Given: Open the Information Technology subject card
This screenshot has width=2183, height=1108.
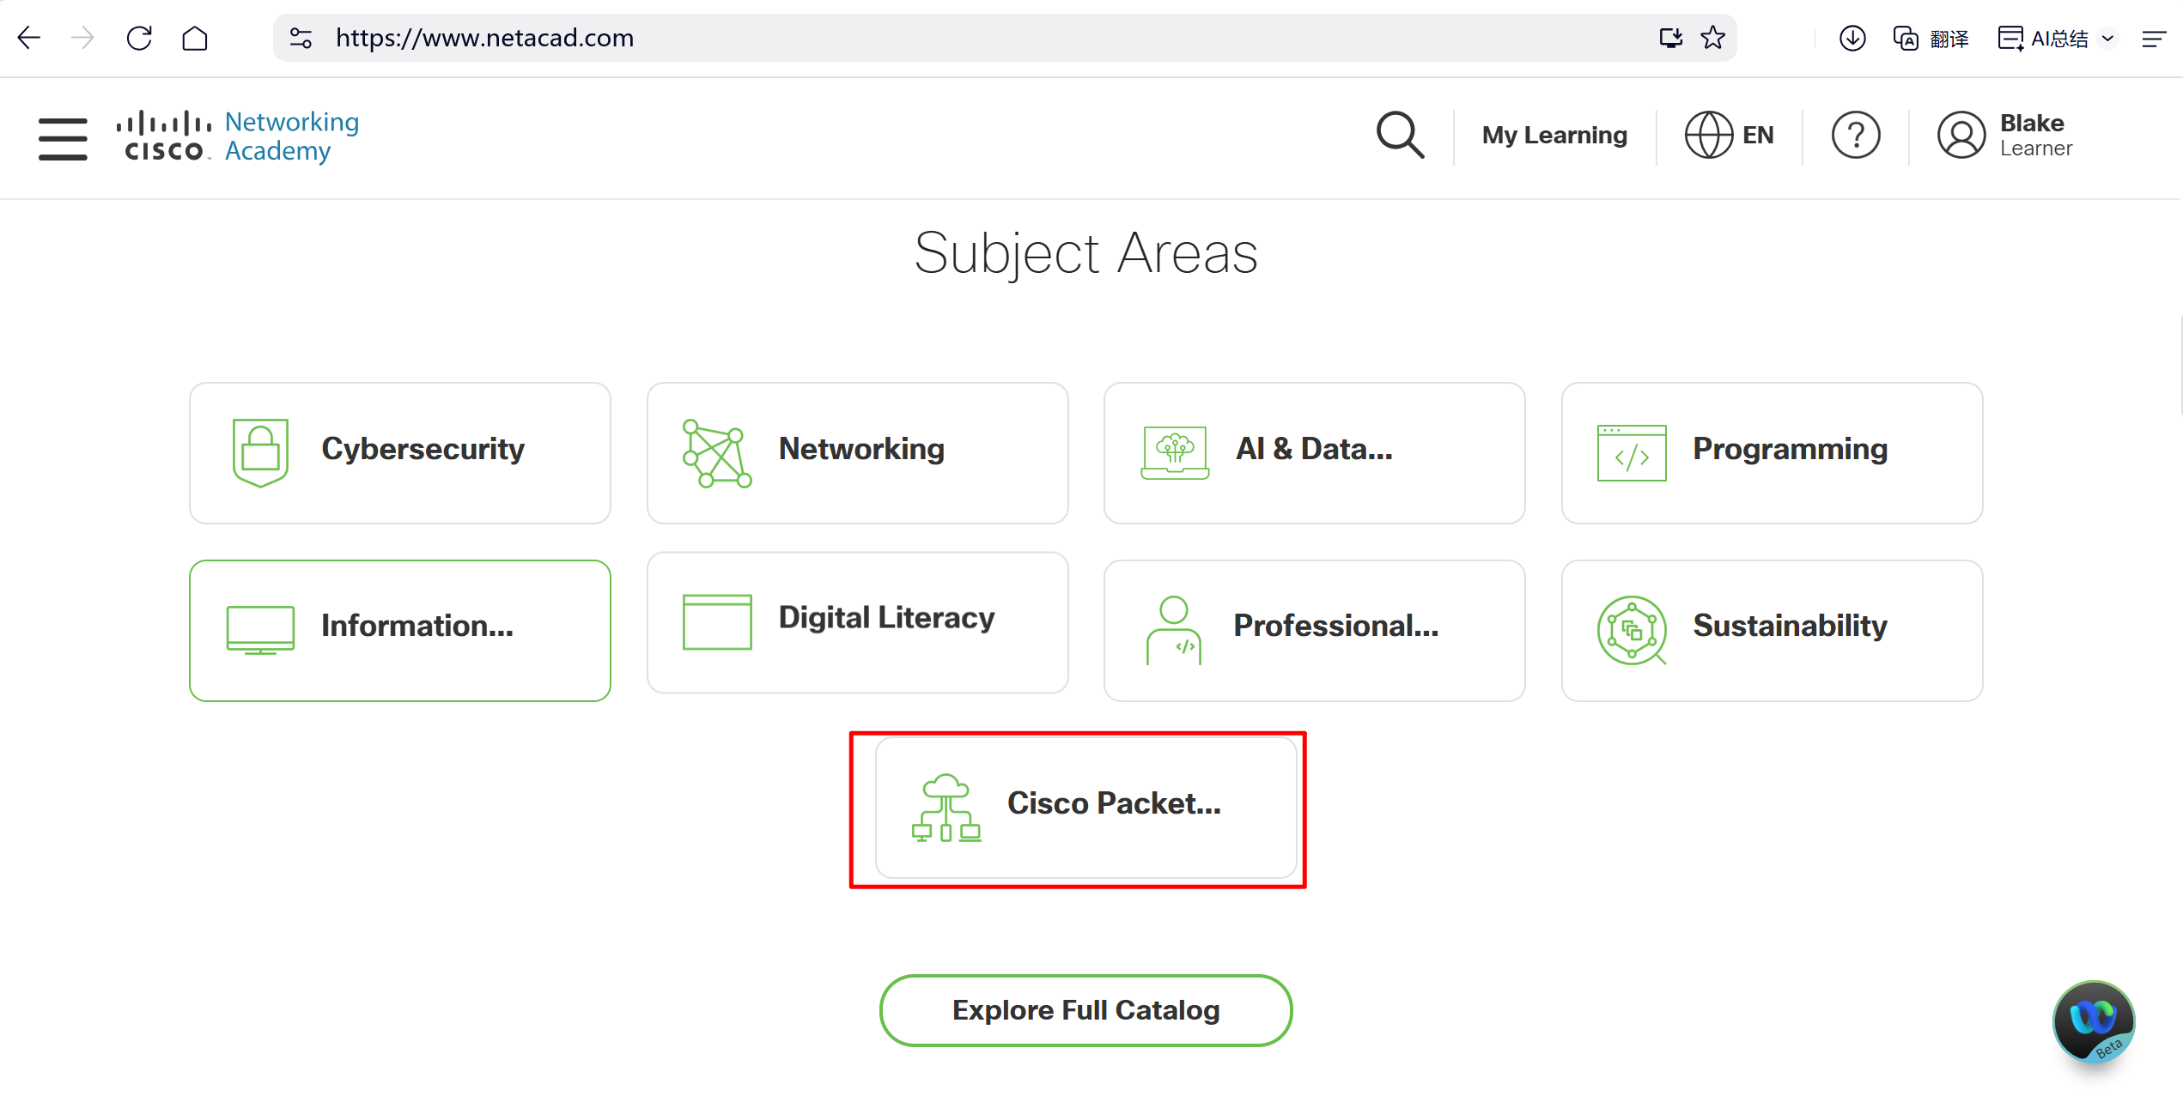Looking at the screenshot, I should click(400, 631).
